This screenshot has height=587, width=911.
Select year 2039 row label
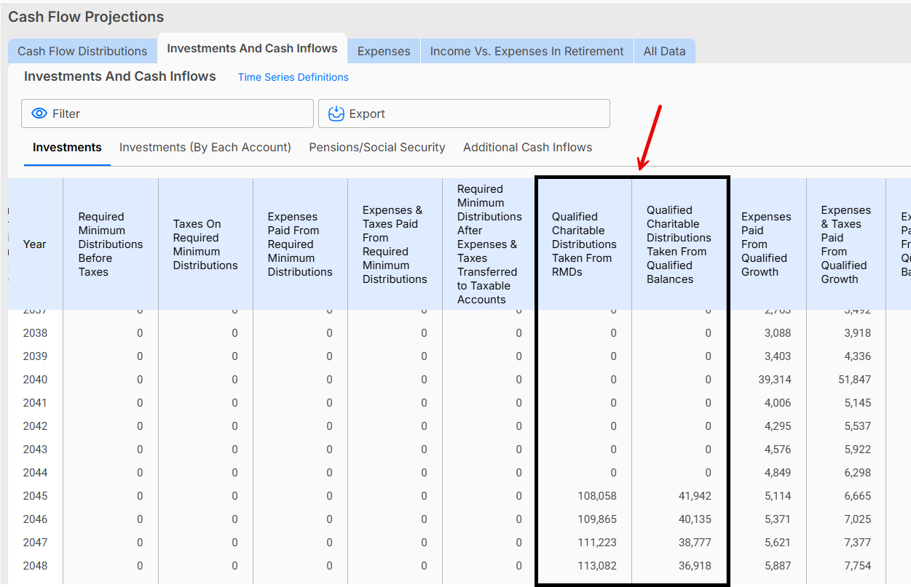tap(35, 356)
